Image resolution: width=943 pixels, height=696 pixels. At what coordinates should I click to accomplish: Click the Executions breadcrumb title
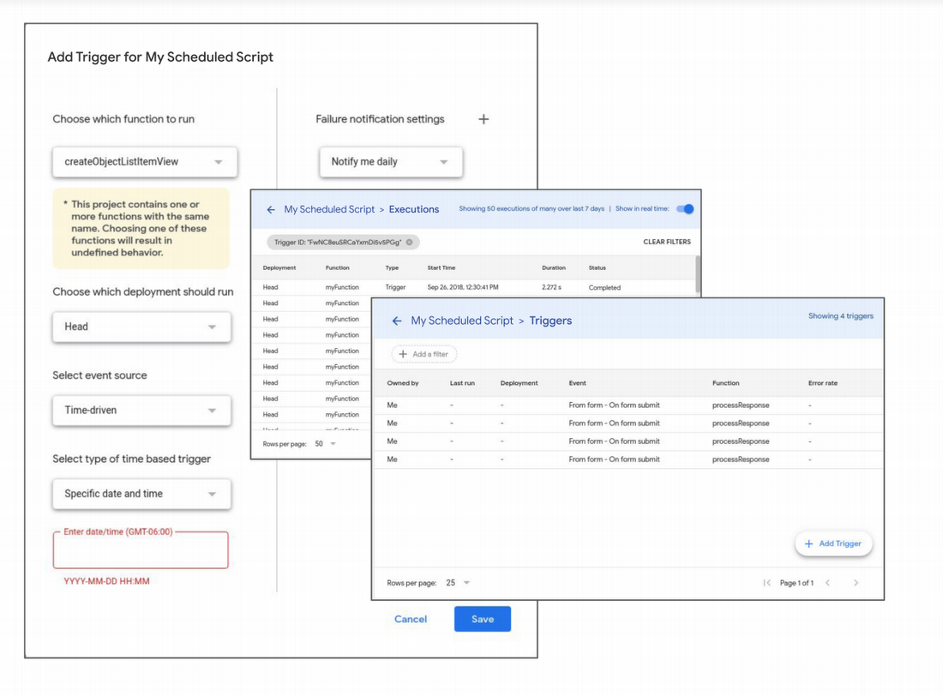[414, 209]
